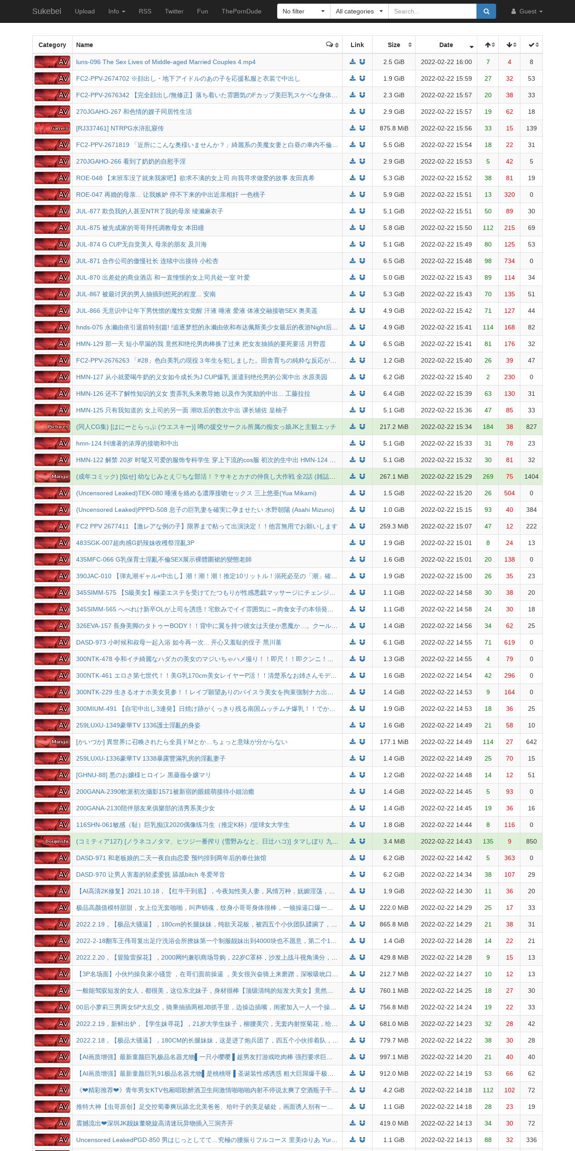The image size is (575, 1151).
Task: Click the Doujinshi category icon dated 14:43
Action: pyautogui.click(x=52, y=841)
